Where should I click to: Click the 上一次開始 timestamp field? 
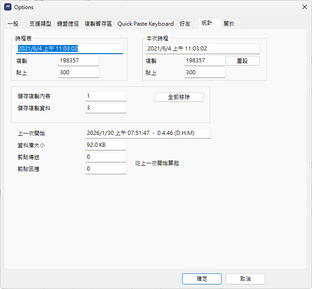click(x=148, y=133)
